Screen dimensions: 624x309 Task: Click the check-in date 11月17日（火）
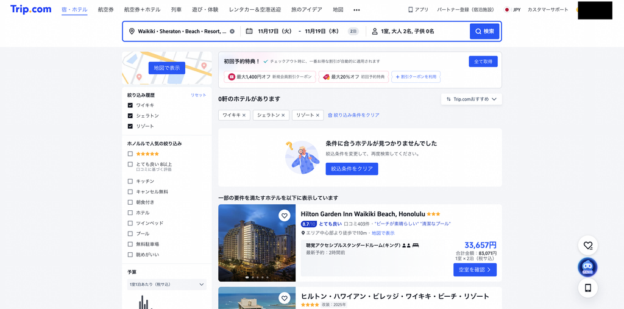click(x=275, y=31)
